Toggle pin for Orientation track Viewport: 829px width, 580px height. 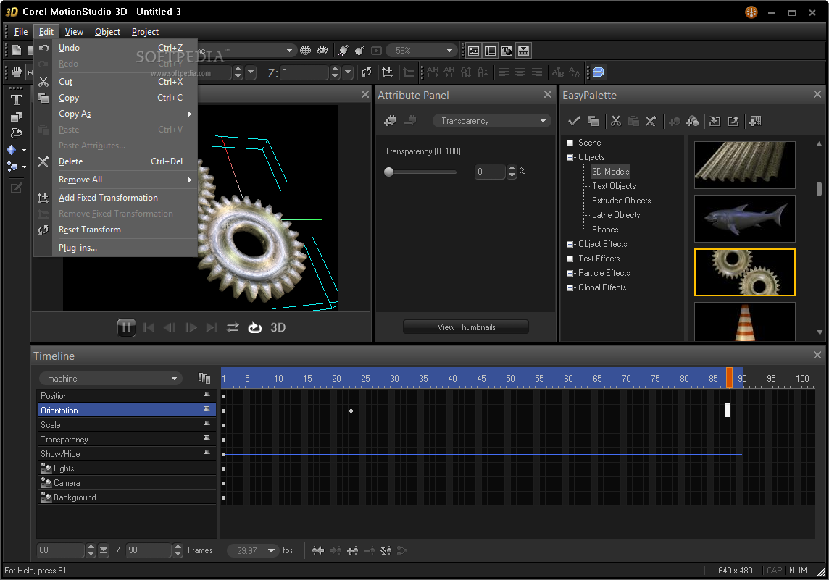tap(207, 410)
